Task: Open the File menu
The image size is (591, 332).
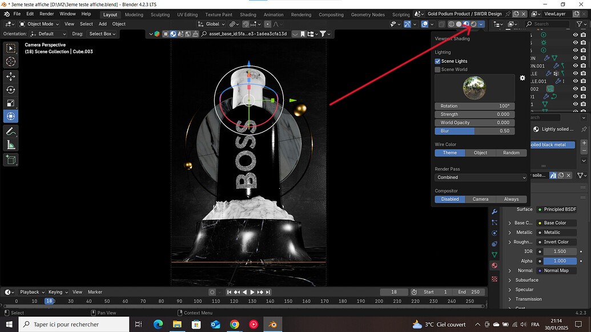Action: coord(17,14)
